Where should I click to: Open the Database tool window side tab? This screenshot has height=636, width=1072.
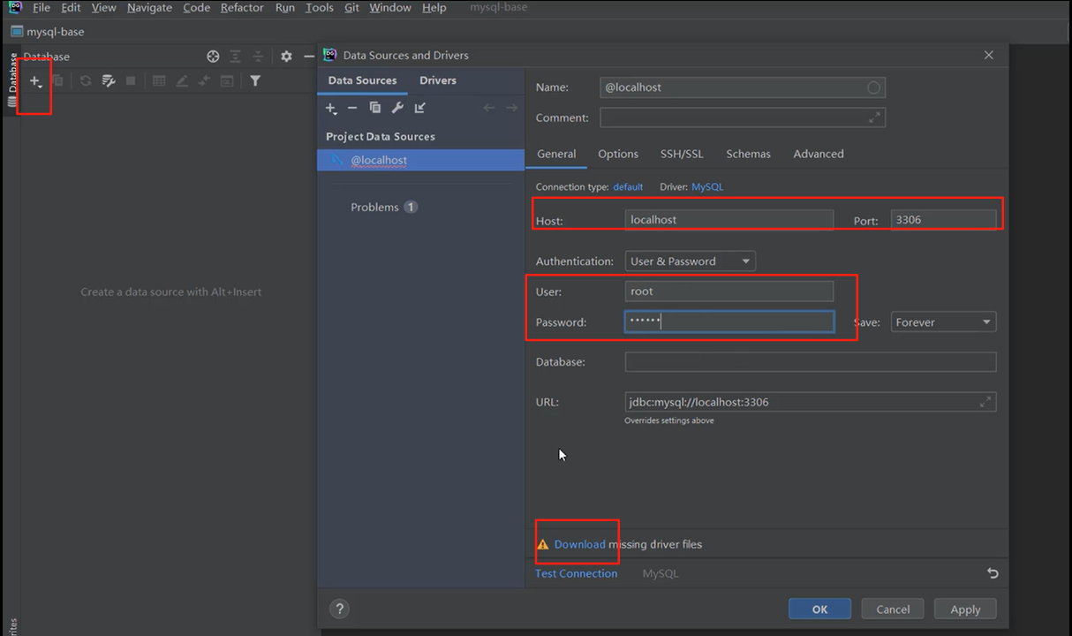pos(12,81)
